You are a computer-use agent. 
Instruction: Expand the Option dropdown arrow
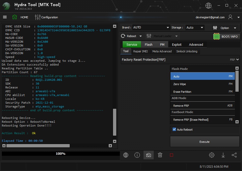[x=235, y=28]
